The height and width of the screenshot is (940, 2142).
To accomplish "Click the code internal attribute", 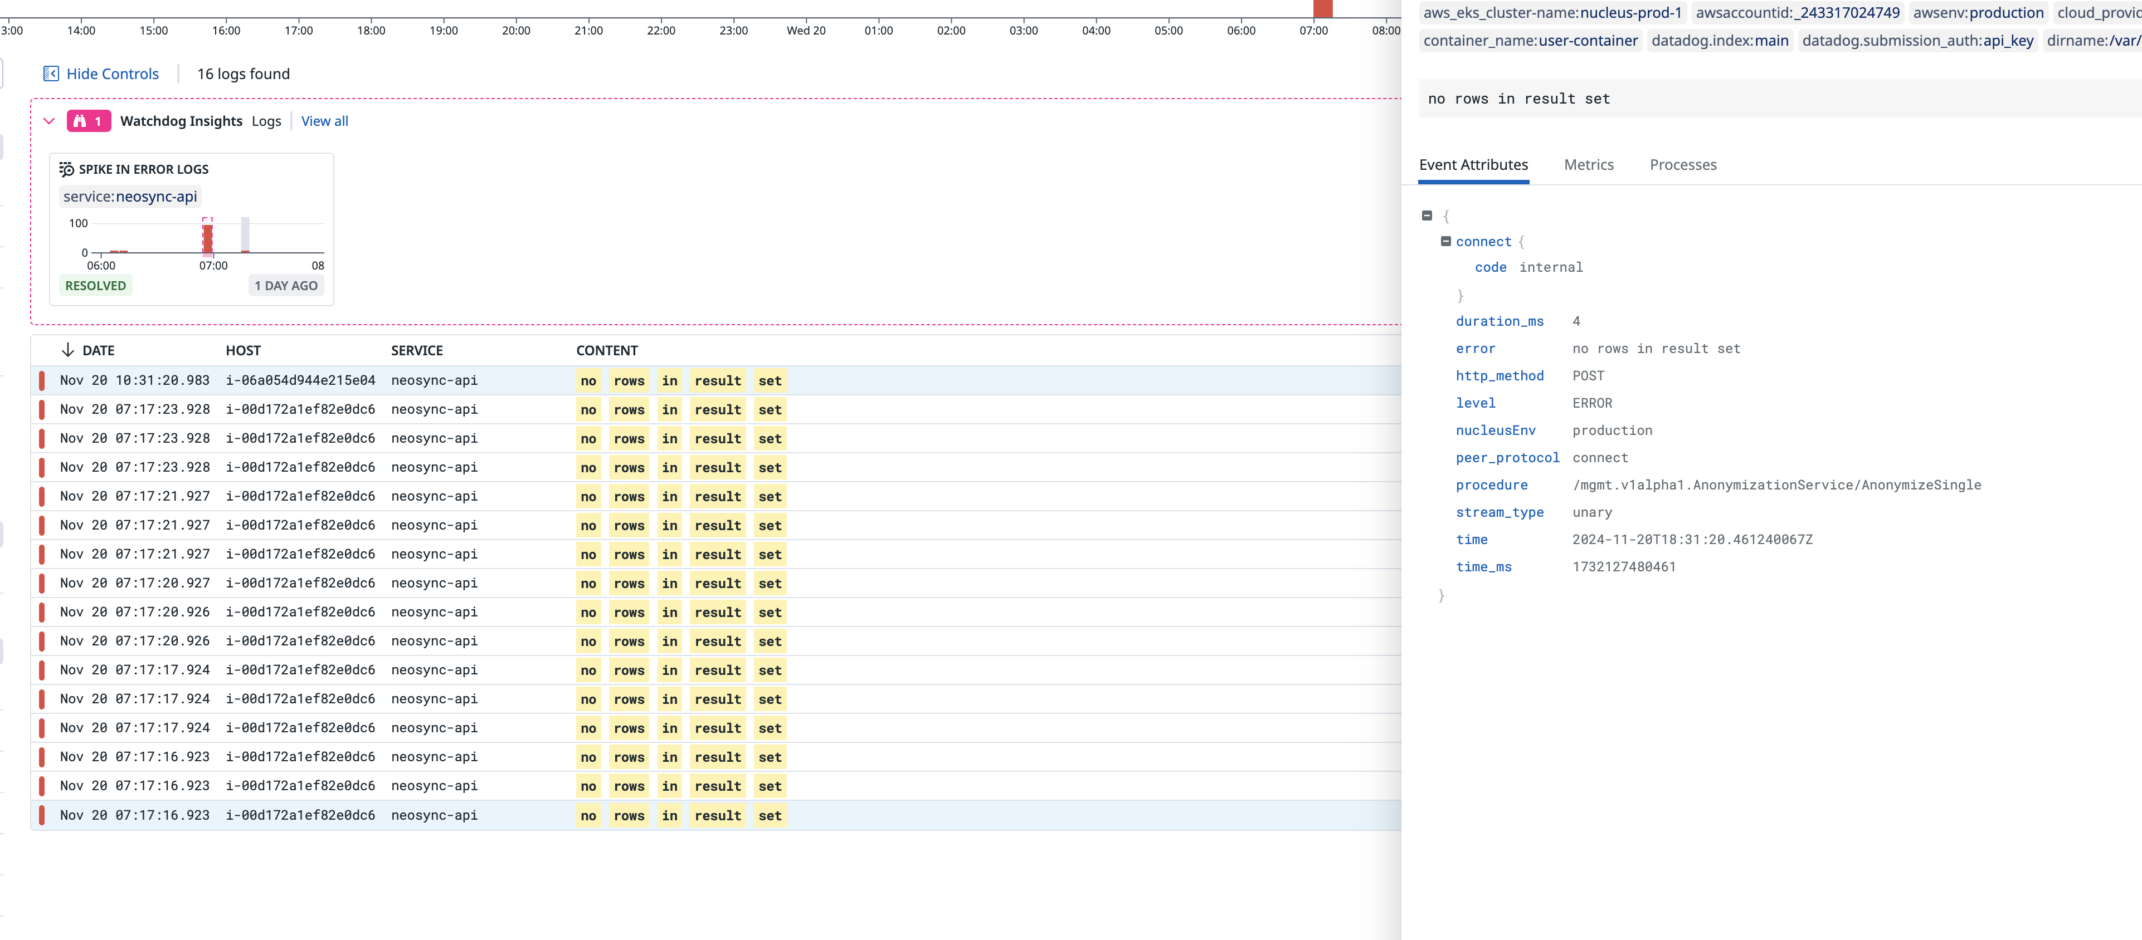I will click(x=1528, y=268).
